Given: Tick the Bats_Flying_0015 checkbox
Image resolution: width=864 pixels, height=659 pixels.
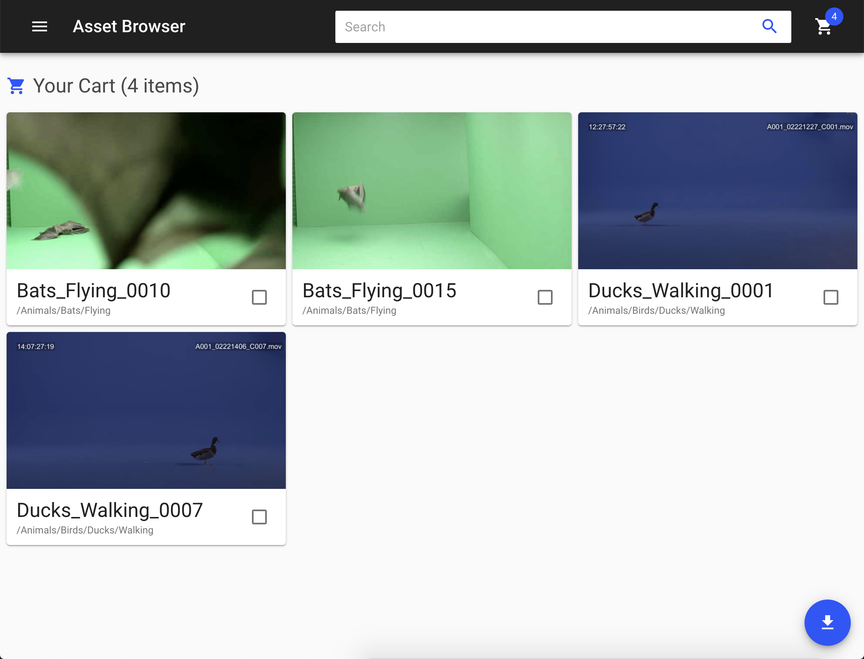Looking at the screenshot, I should (x=545, y=297).
